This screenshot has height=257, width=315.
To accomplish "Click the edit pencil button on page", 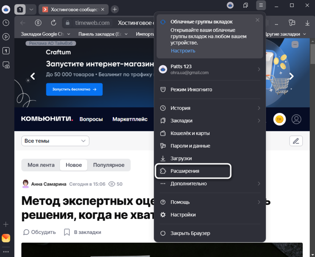I will 296,141.
